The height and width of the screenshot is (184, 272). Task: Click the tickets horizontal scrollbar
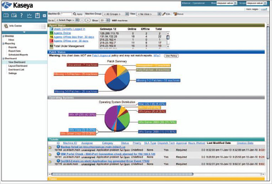pos(122,174)
